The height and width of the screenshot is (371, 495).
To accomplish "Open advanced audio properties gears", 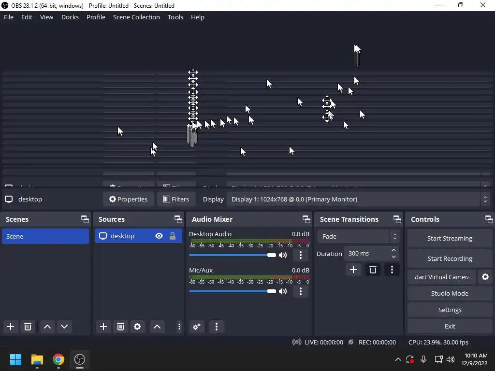I will (x=197, y=327).
